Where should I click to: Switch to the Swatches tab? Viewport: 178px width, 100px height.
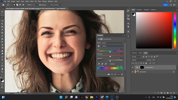coord(139,10)
